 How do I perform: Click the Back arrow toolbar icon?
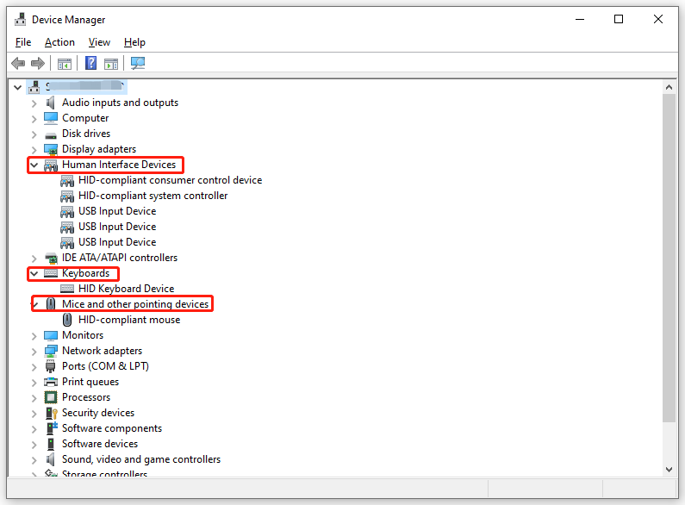click(x=18, y=64)
